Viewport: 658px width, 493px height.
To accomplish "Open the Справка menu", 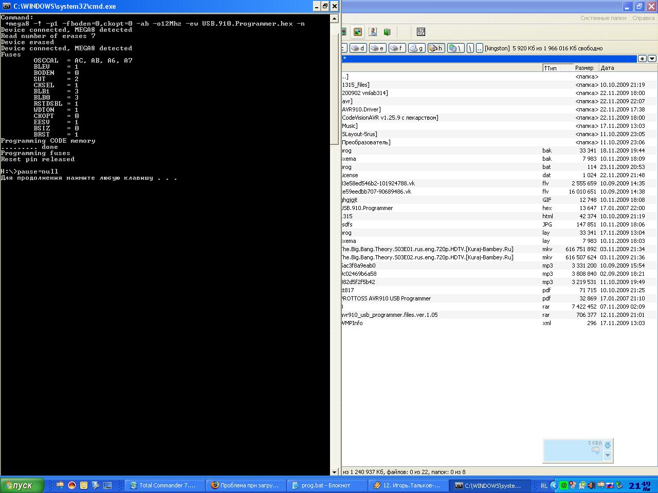I will (643, 18).
